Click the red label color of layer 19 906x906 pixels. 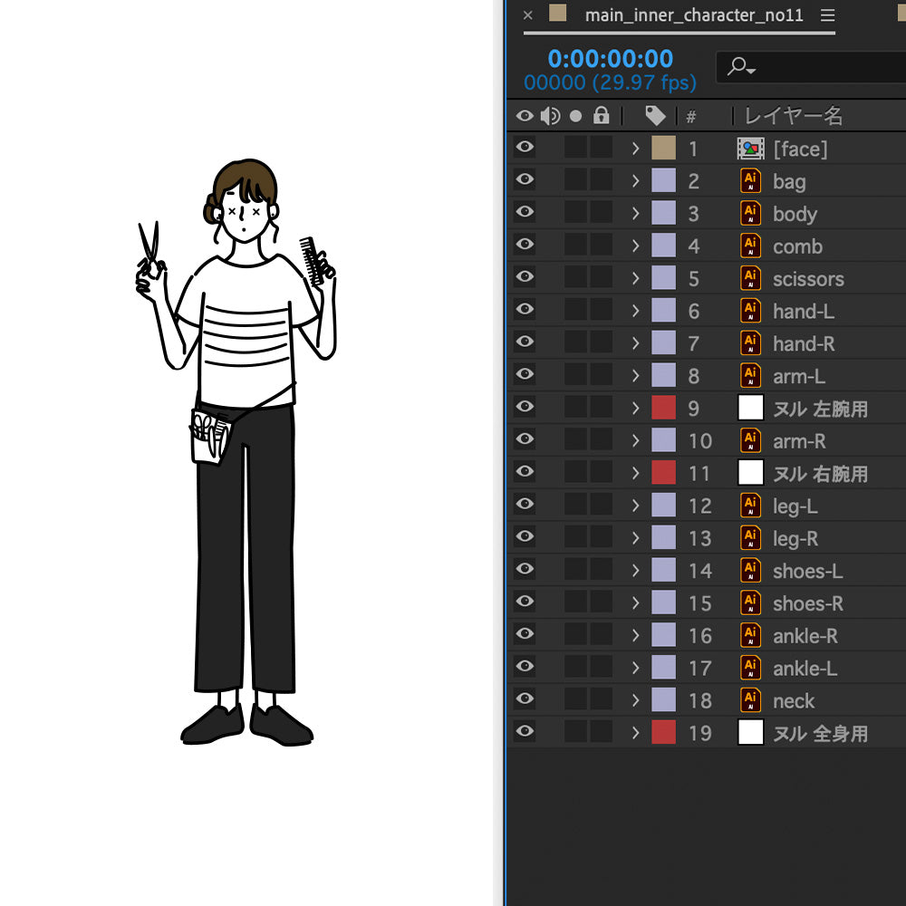(663, 733)
